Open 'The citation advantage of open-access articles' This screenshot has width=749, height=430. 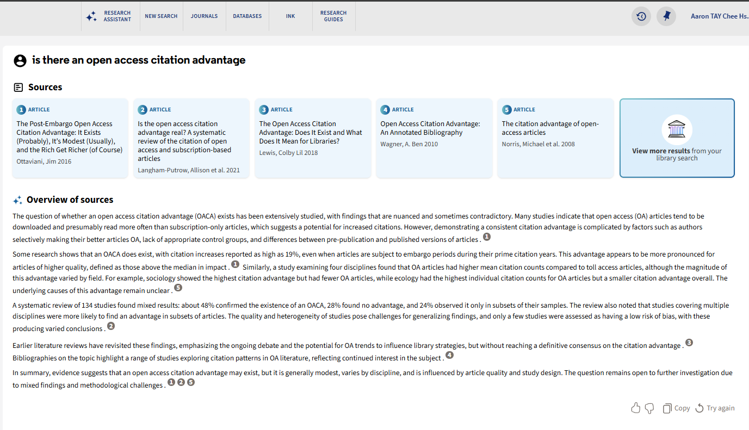click(x=550, y=128)
